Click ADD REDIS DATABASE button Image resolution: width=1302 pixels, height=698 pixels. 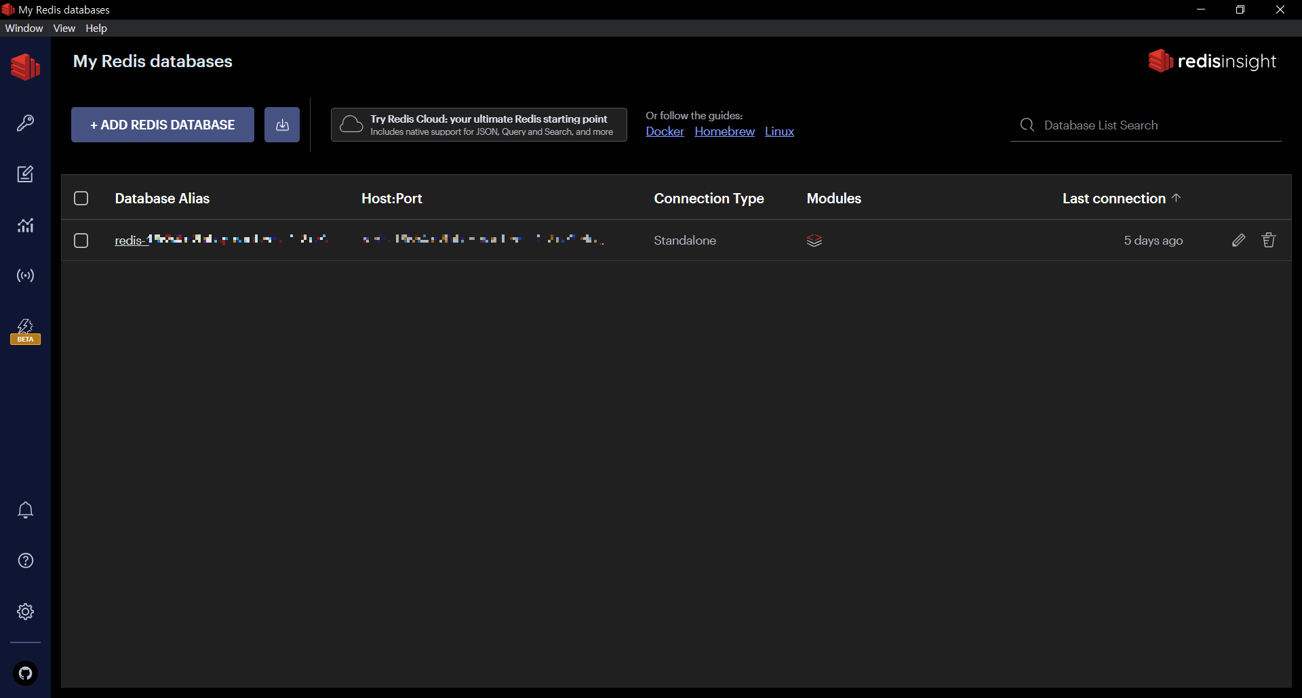click(163, 125)
